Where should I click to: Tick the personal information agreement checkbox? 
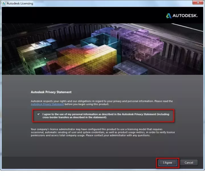(38, 114)
